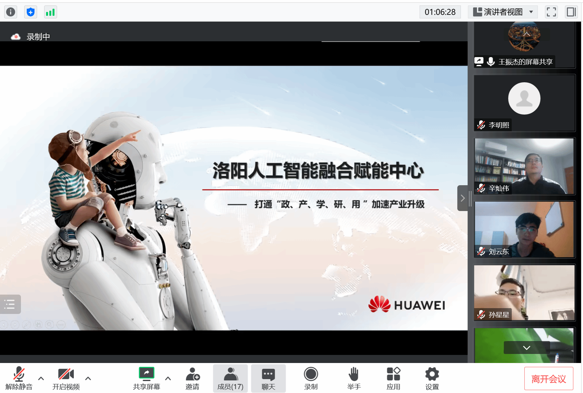Open the 演讲者视图 view dropdown

point(503,12)
